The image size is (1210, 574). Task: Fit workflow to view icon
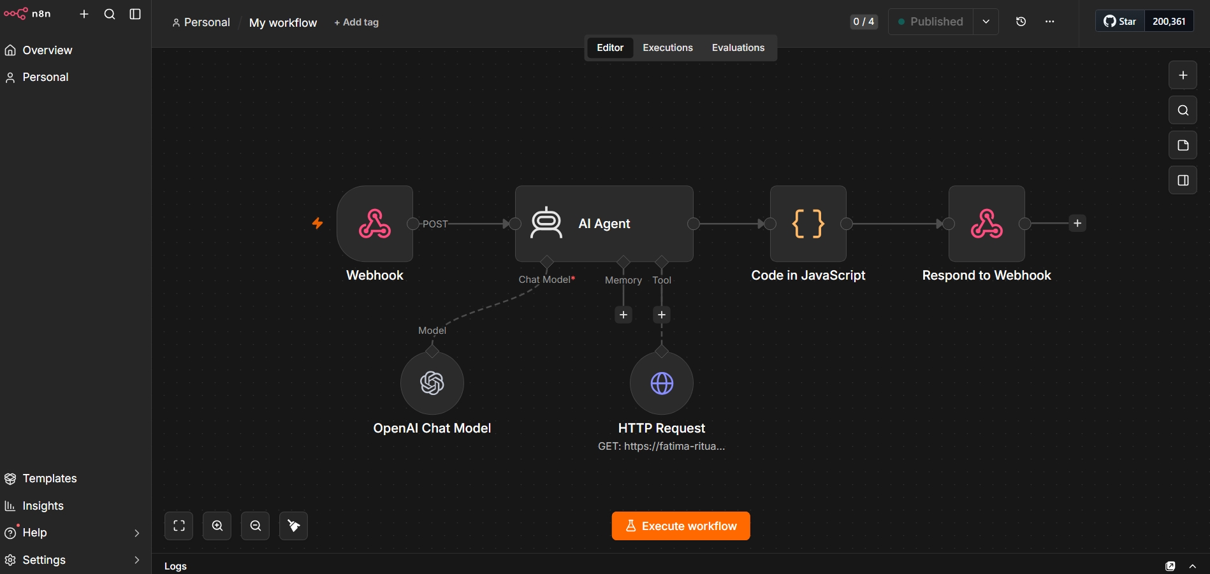point(179,526)
